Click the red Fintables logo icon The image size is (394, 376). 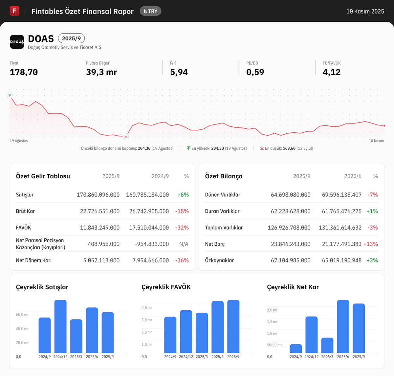[14, 11]
